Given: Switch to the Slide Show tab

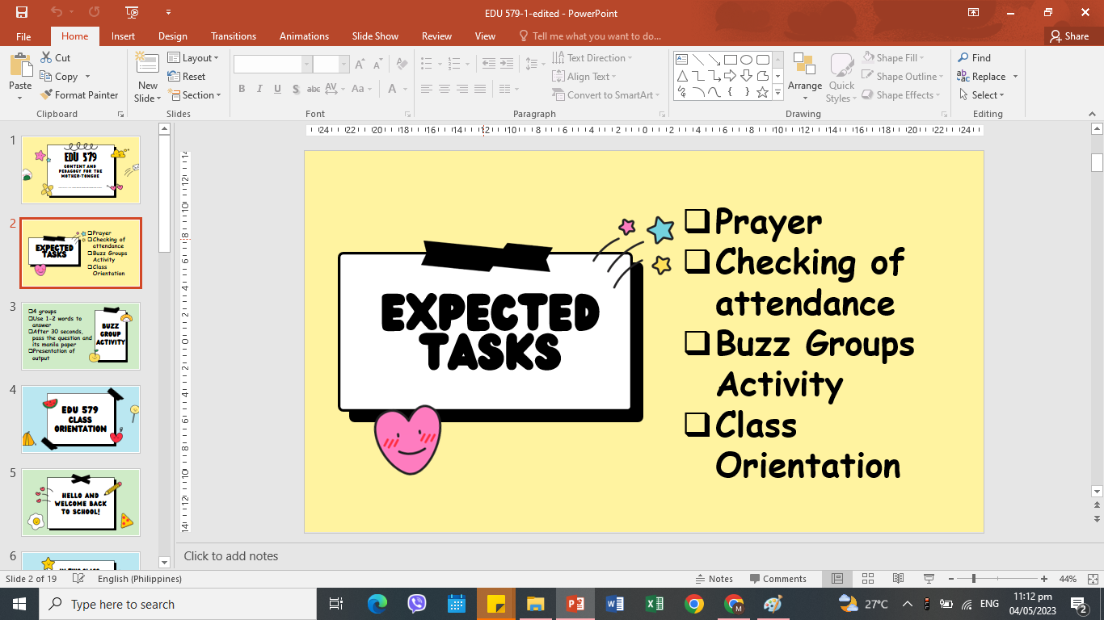Looking at the screenshot, I should 375,36.
